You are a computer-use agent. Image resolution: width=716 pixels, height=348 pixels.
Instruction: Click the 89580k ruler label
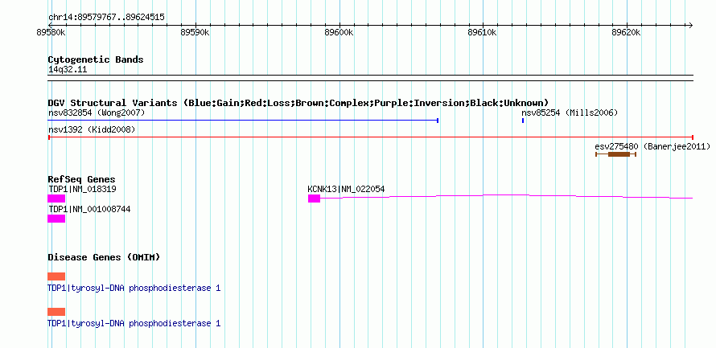pos(51,33)
